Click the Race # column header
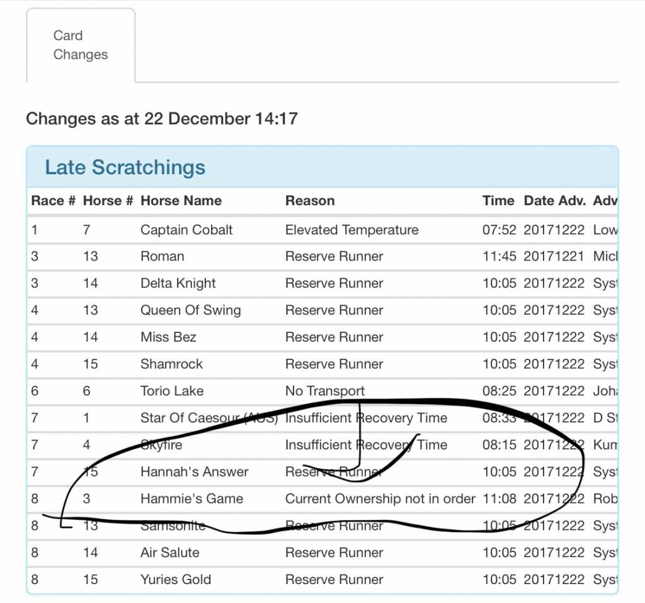 point(53,201)
